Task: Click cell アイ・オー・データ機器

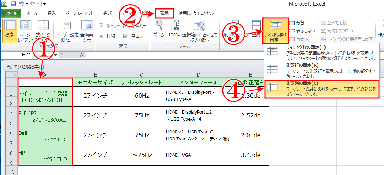Action: tap(45, 96)
